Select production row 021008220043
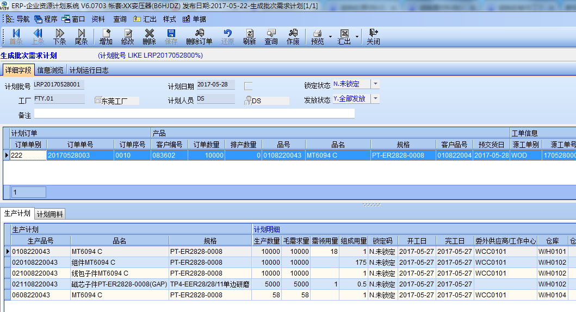 (x=290, y=273)
